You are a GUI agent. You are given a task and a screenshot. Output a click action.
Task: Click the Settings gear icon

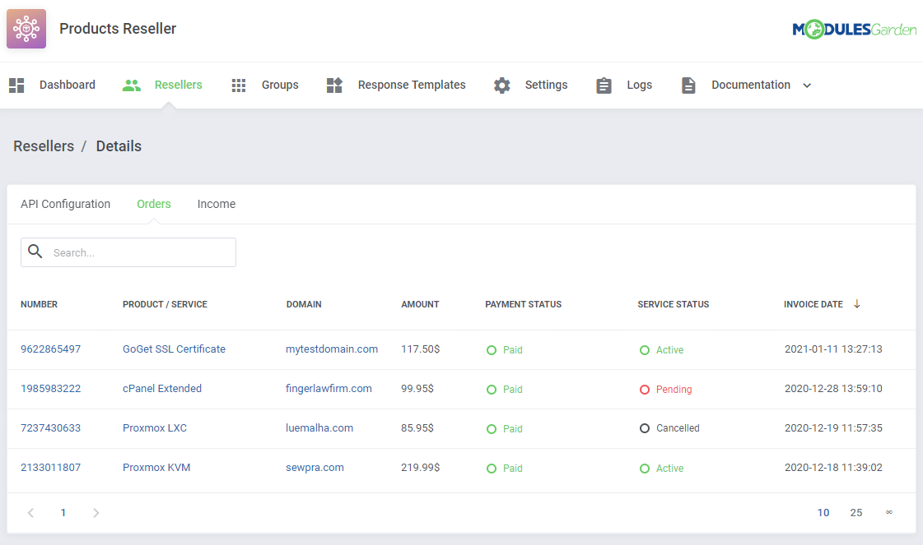(x=501, y=85)
